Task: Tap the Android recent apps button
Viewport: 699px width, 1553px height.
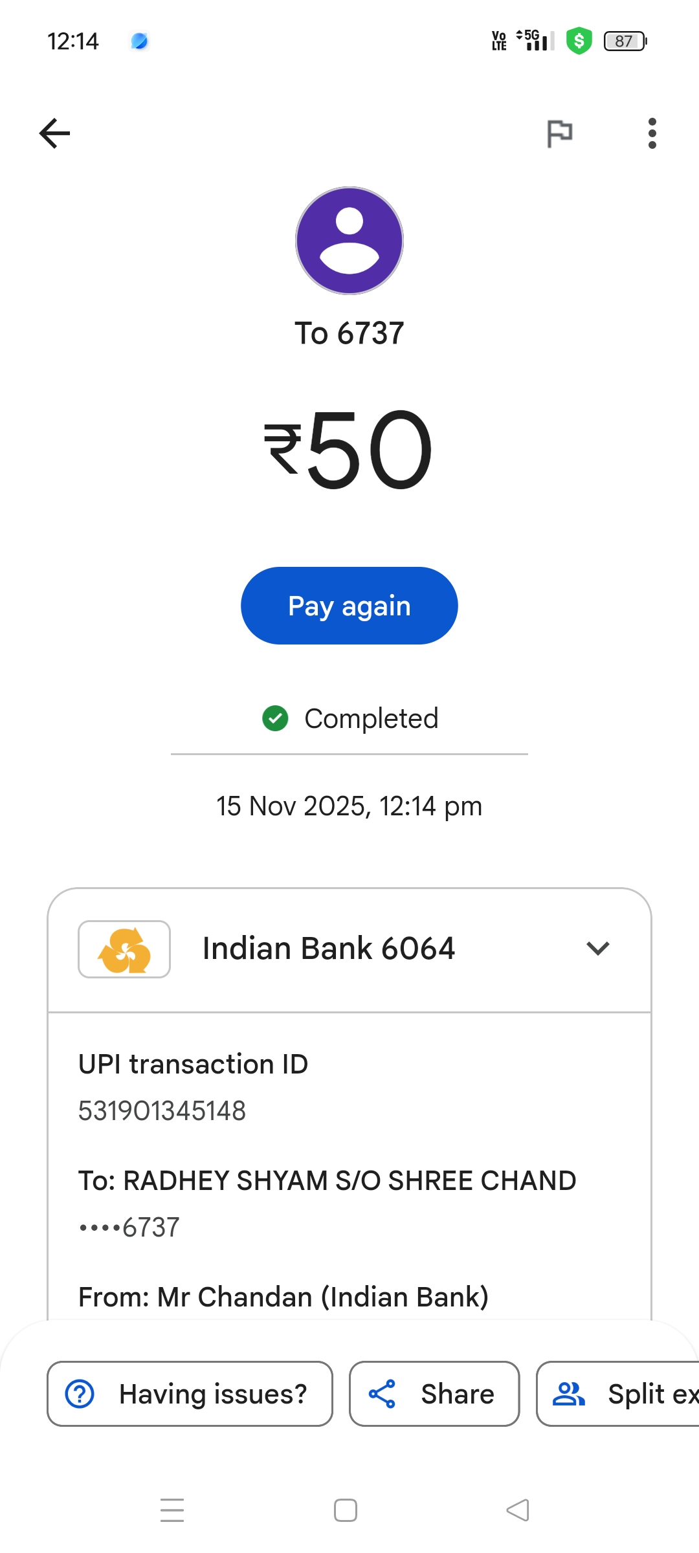Action: (x=172, y=1510)
